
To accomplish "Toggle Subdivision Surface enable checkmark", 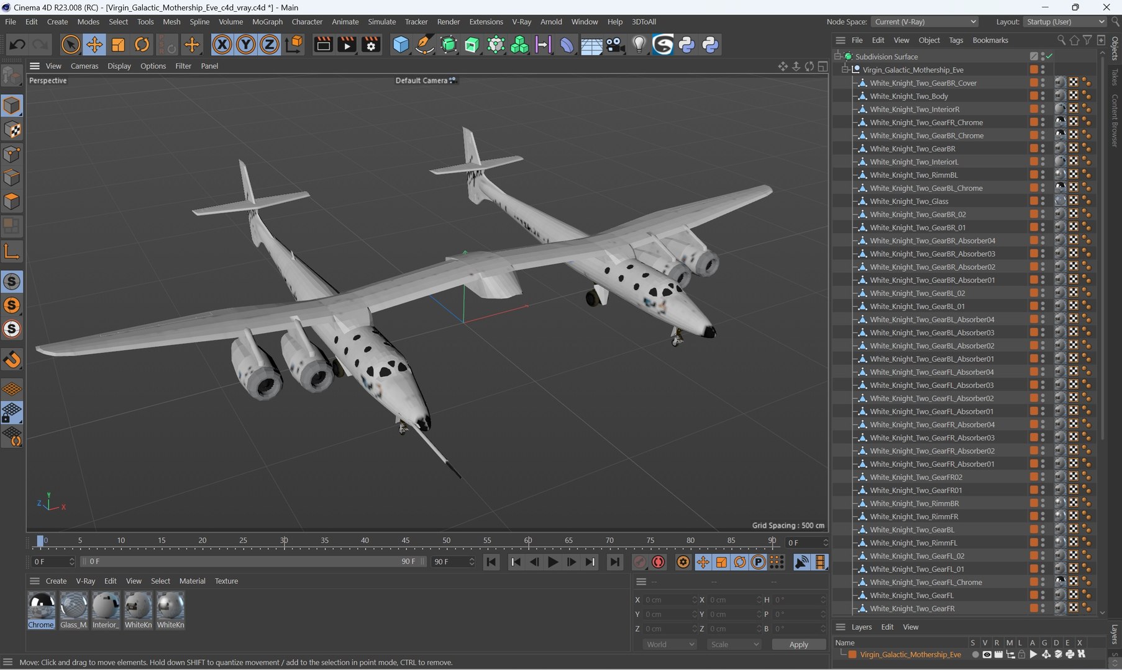I will coord(1049,56).
